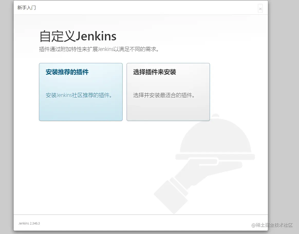299x234 pixels.
Task: Click the 插件通过附加特性来扩展Jenkins subtitle
Action: [x=99, y=49]
